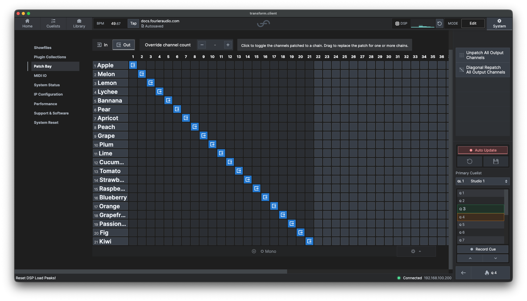Toggle Plum patch on output 10

pos(212,144)
